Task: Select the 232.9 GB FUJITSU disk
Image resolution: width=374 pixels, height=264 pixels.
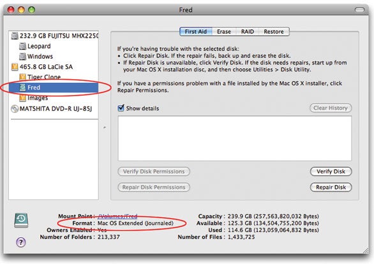Action: pos(54,36)
